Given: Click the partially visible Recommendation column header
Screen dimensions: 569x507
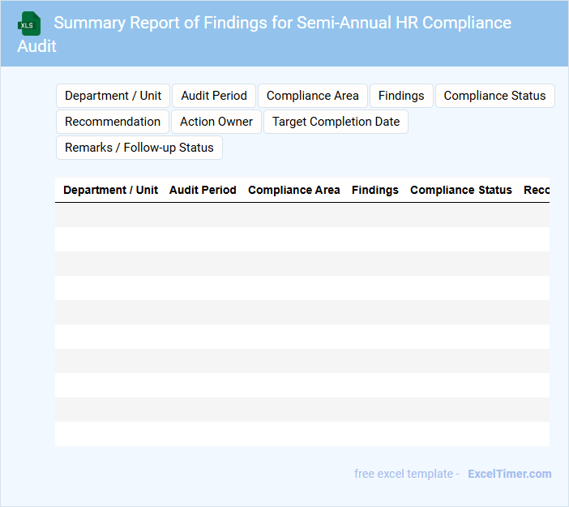Looking at the screenshot, I should tap(536, 190).
